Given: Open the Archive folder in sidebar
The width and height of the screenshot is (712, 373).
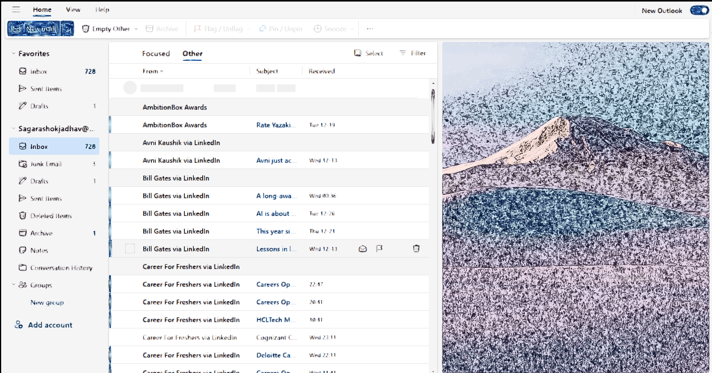Looking at the screenshot, I should [x=54, y=233].
